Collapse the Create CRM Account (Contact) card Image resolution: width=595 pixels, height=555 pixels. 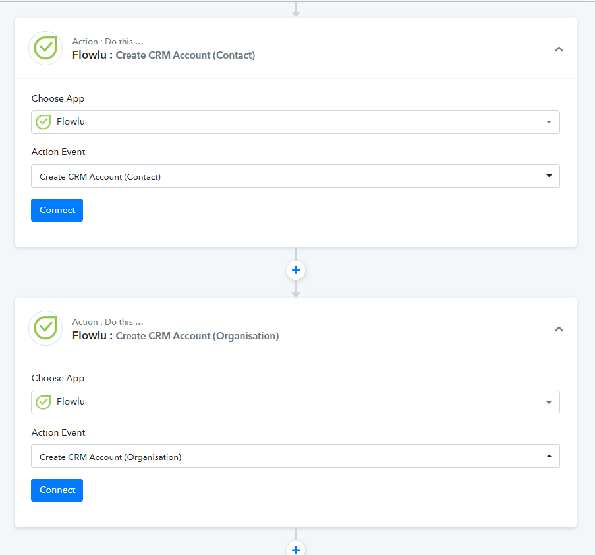[559, 49]
